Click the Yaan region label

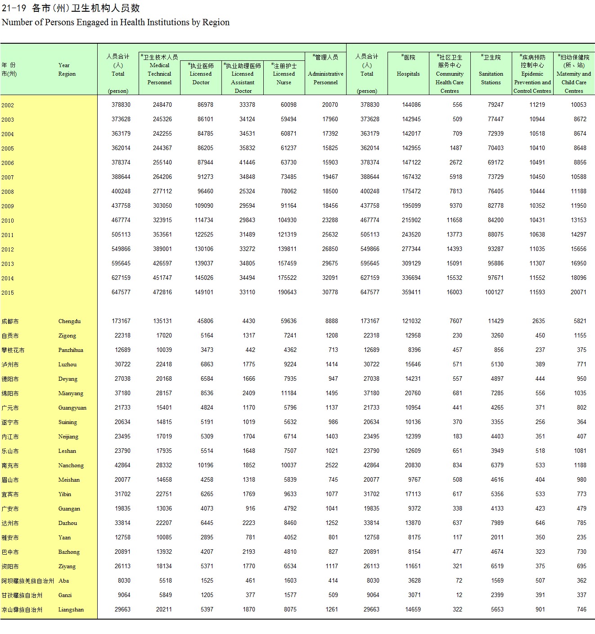click(x=65, y=538)
